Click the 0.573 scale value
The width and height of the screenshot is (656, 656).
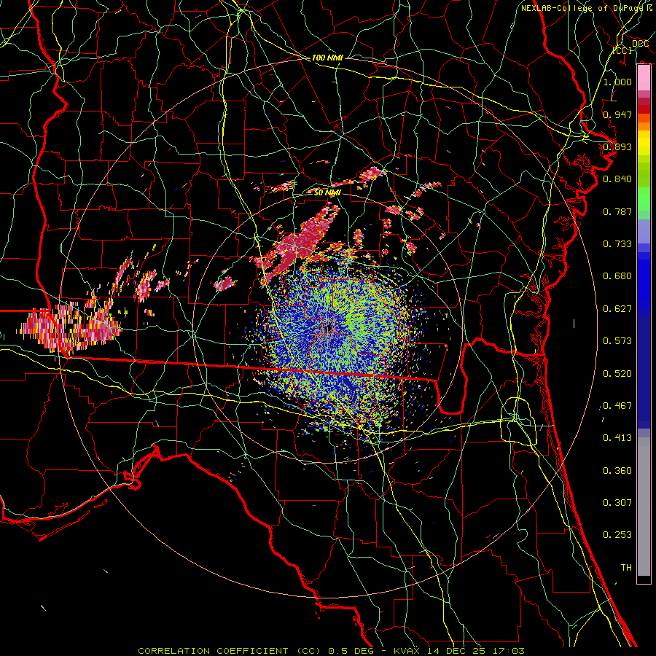pos(617,341)
